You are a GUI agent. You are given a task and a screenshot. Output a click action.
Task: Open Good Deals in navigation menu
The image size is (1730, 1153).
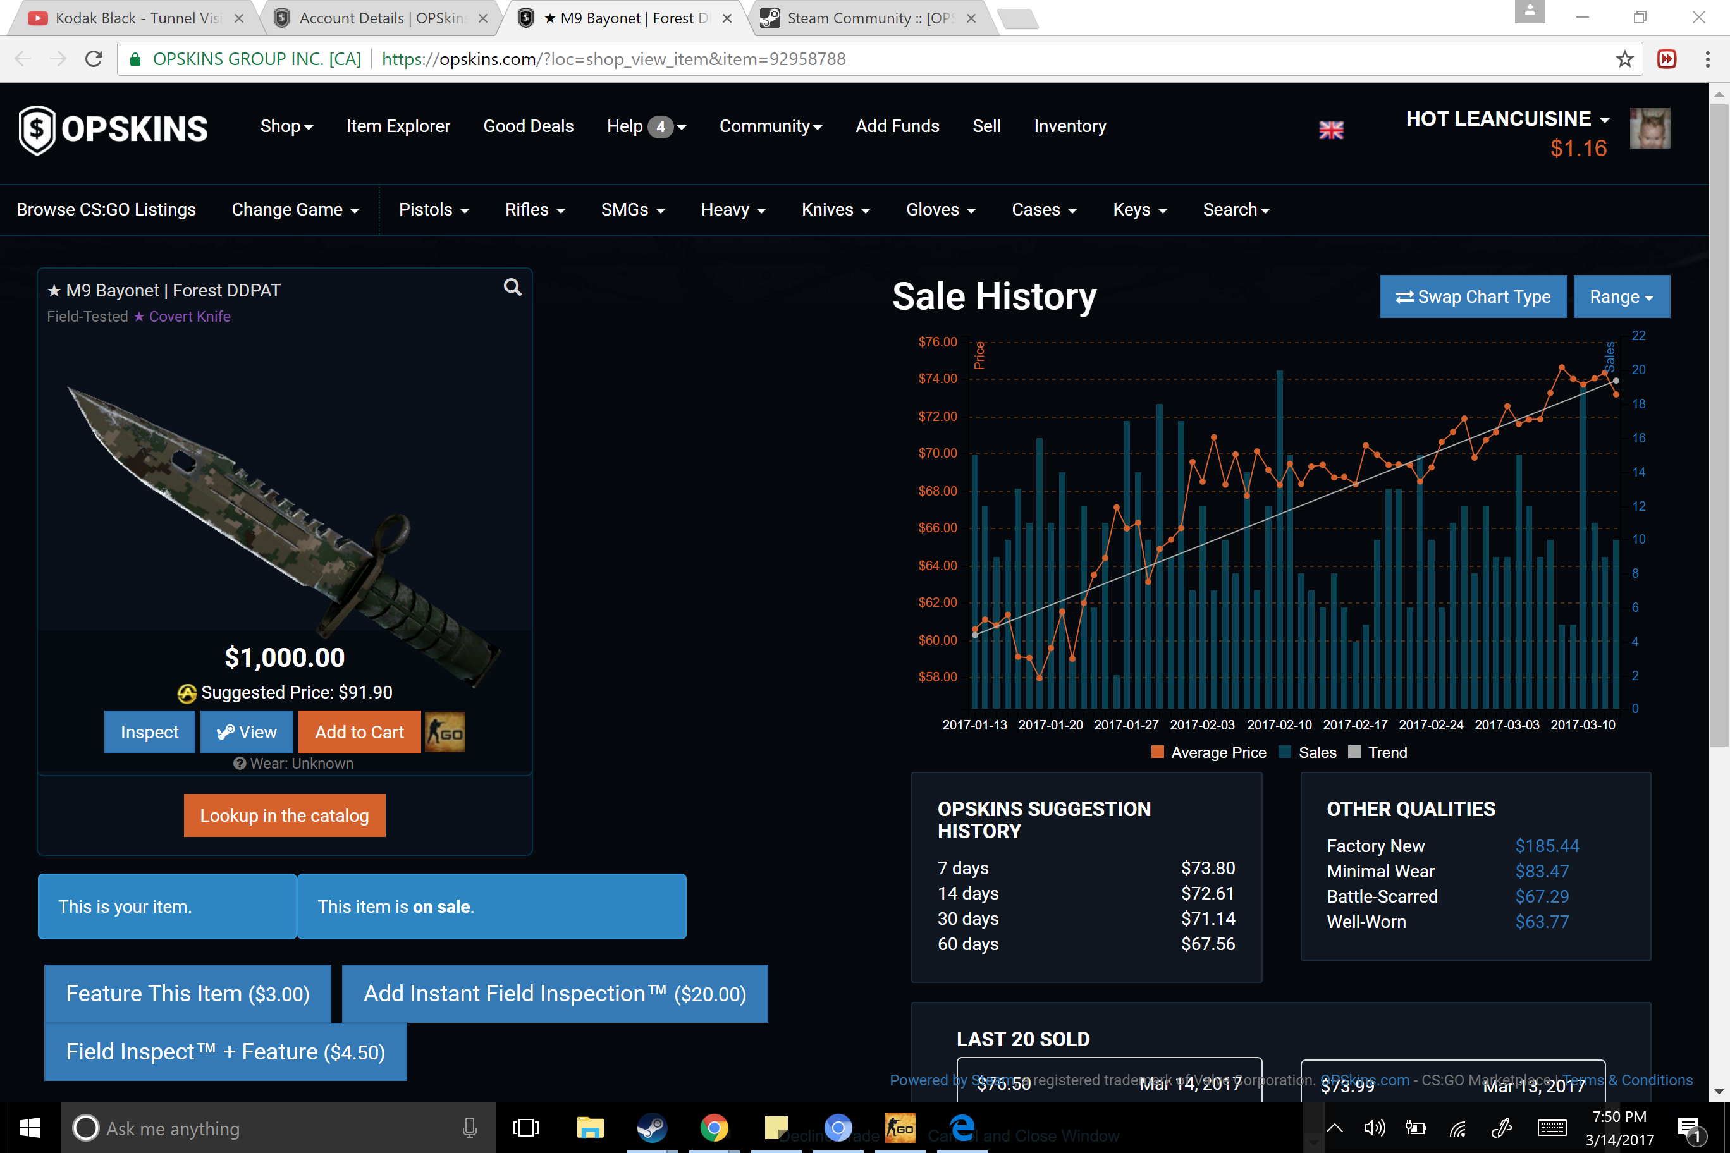(x=528, y=126)
